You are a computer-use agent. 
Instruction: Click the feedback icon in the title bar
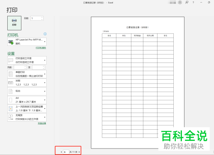point(187,3)
